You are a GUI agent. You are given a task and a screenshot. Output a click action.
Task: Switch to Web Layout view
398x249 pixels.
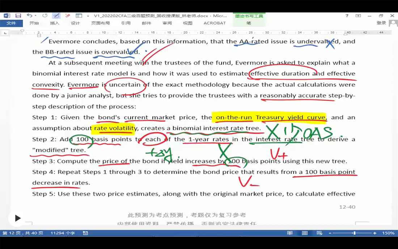(319, 233)
